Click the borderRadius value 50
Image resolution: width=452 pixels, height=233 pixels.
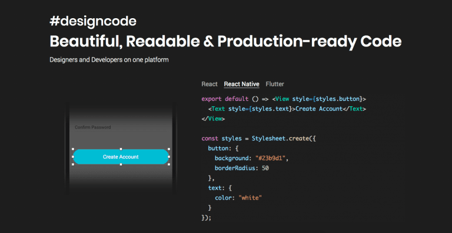click(x=265, y=168)
